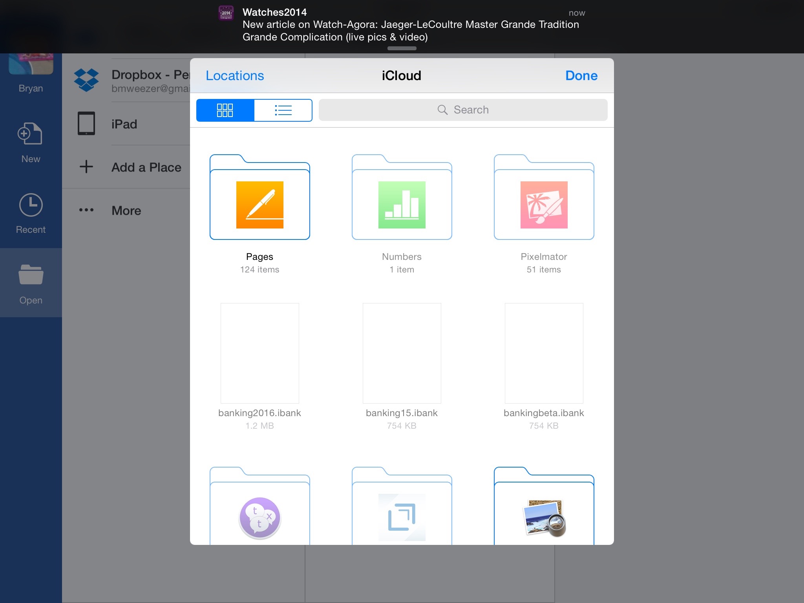
Task: Select the banking15.ibank file thumbnail
Action: pos(402,353)
